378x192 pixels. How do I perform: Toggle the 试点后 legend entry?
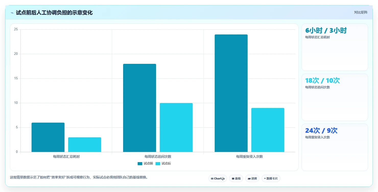pos(163,163)
